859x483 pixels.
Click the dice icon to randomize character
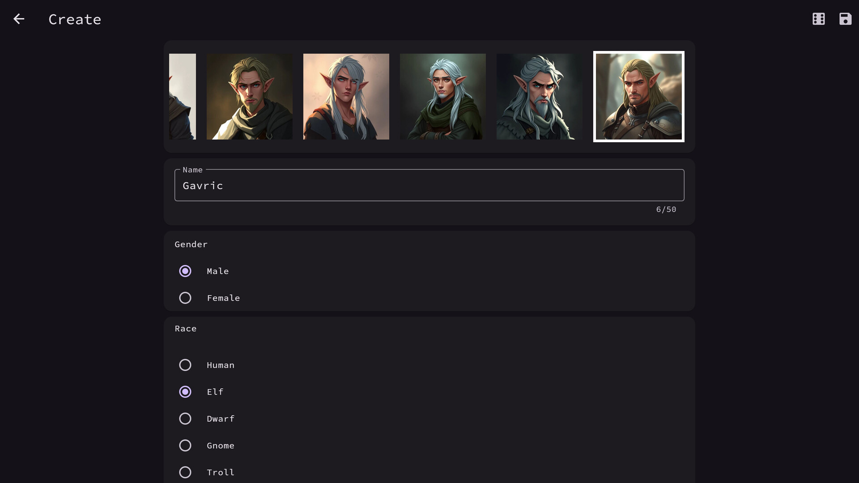(x=818, y=19)
